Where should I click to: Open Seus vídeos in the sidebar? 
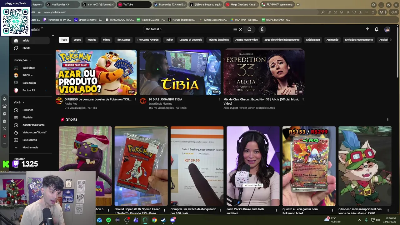(x=30, y=140)
